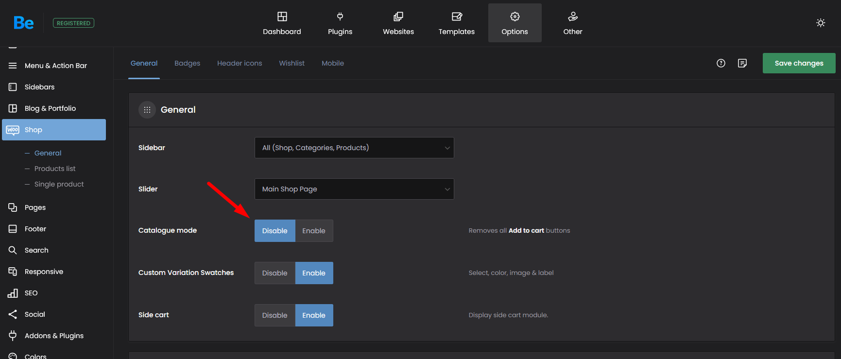
Task: Click the Templates edit icon
Action: click(457, 17)
